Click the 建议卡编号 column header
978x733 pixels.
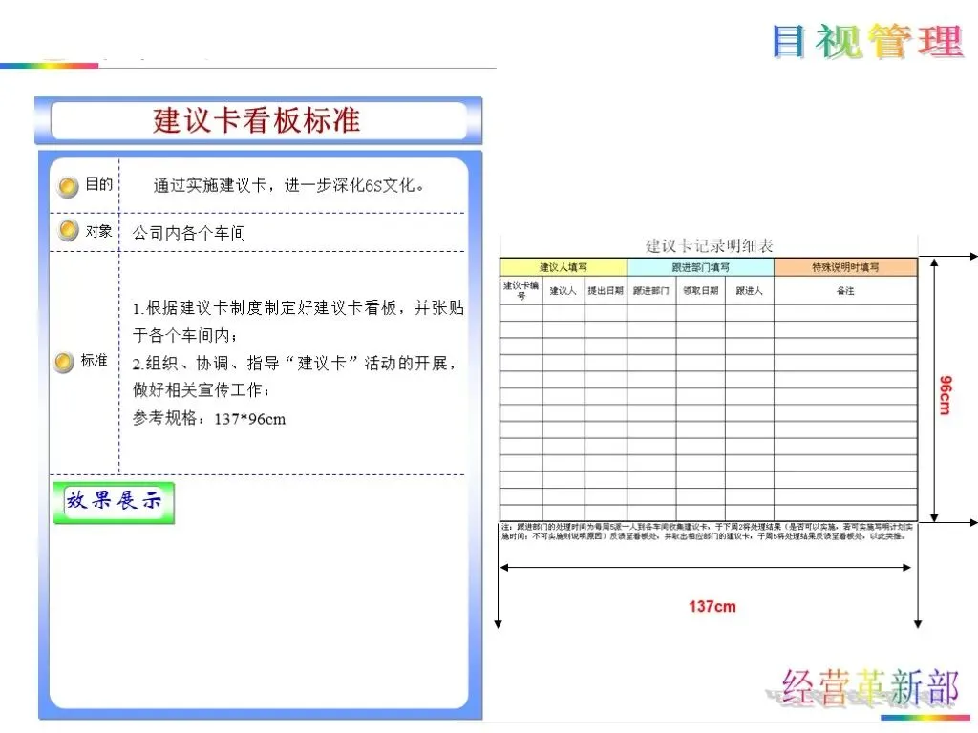click(521, 290)
